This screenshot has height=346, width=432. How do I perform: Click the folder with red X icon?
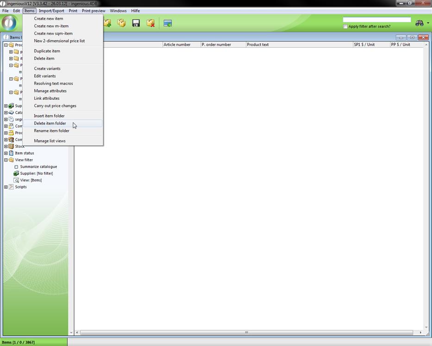150,23
